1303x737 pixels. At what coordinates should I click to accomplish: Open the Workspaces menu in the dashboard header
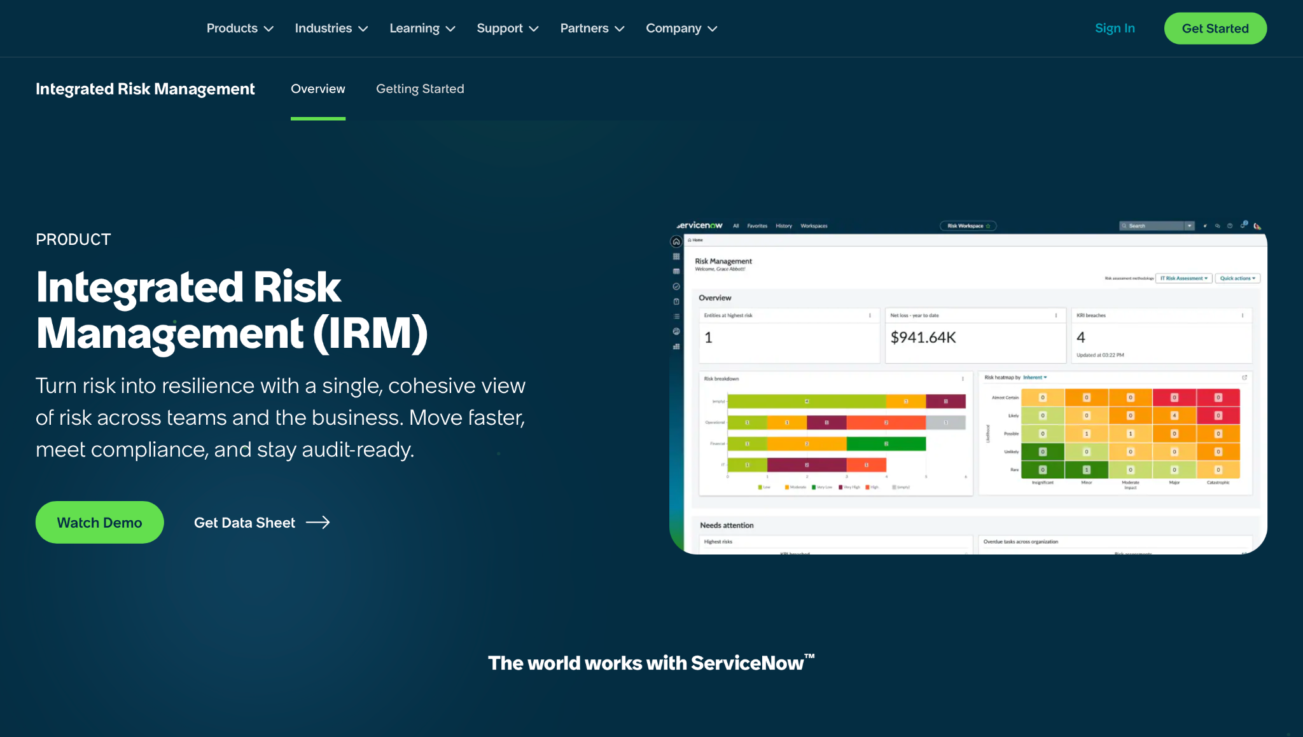814,226
